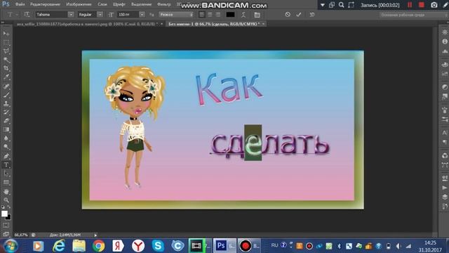Screen dimensions: 449x253
Task: Open the Слои menu
Action: pyautogui.click(x=102, y=4)
